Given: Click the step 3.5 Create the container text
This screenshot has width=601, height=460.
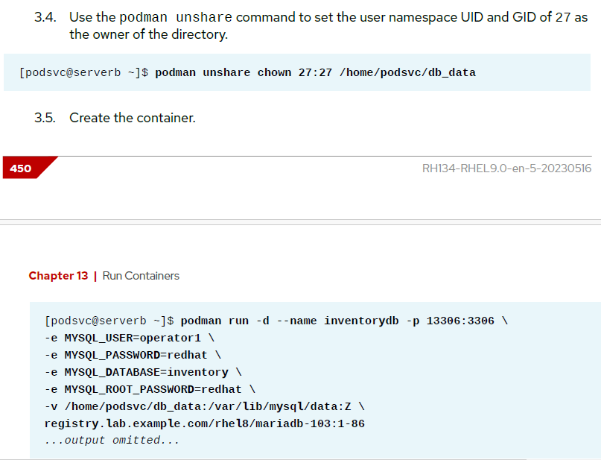Looking at the screenshot, I should pyautogui.click(x=133, y=118).
